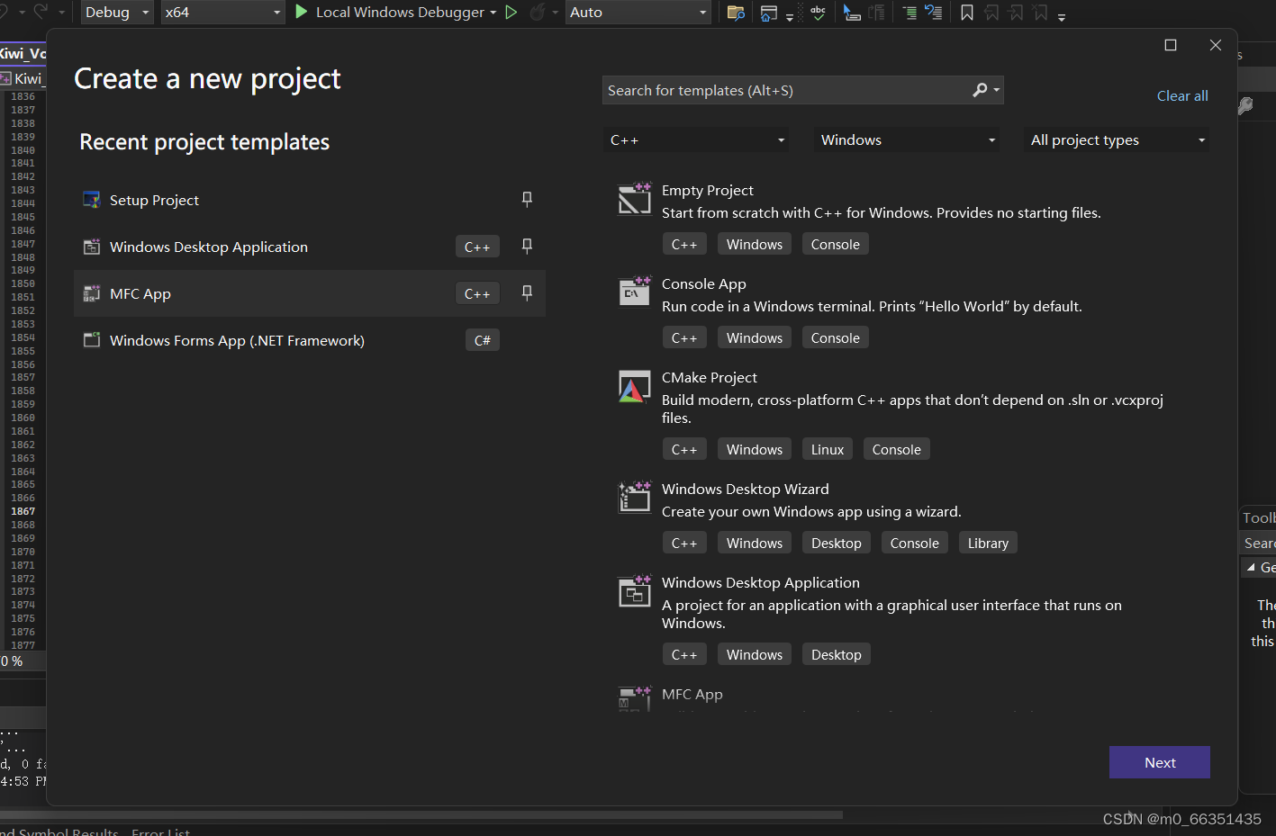Switch to the Error List tab
The width and height of the screenshot is (1276, 836).
click(x=160, y=831)
